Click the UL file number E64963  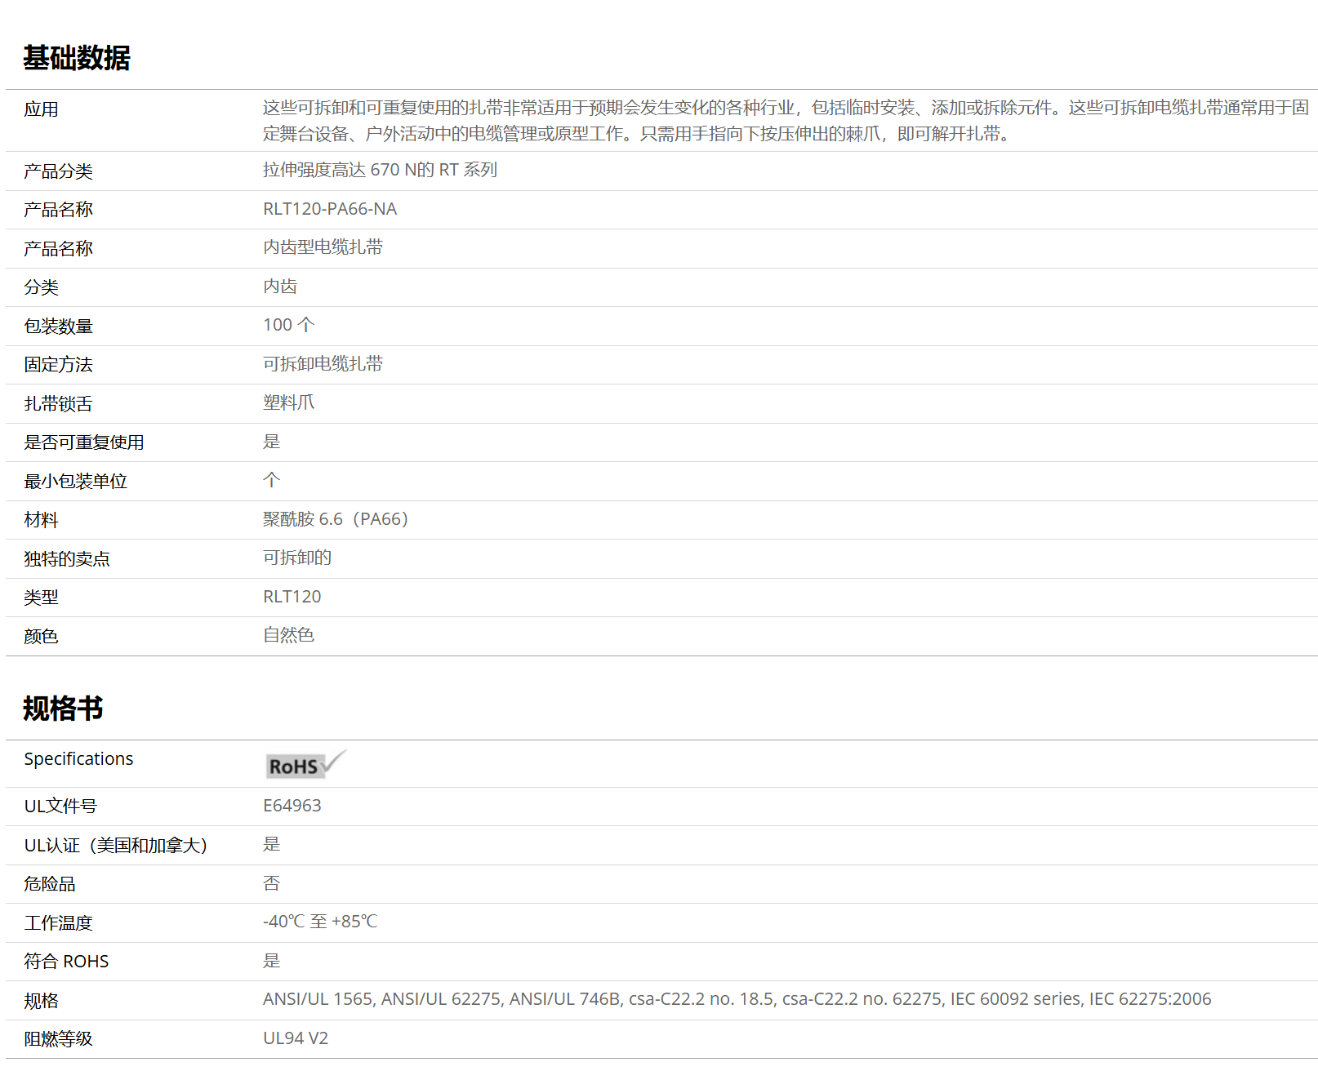click(x=292, y=806)
